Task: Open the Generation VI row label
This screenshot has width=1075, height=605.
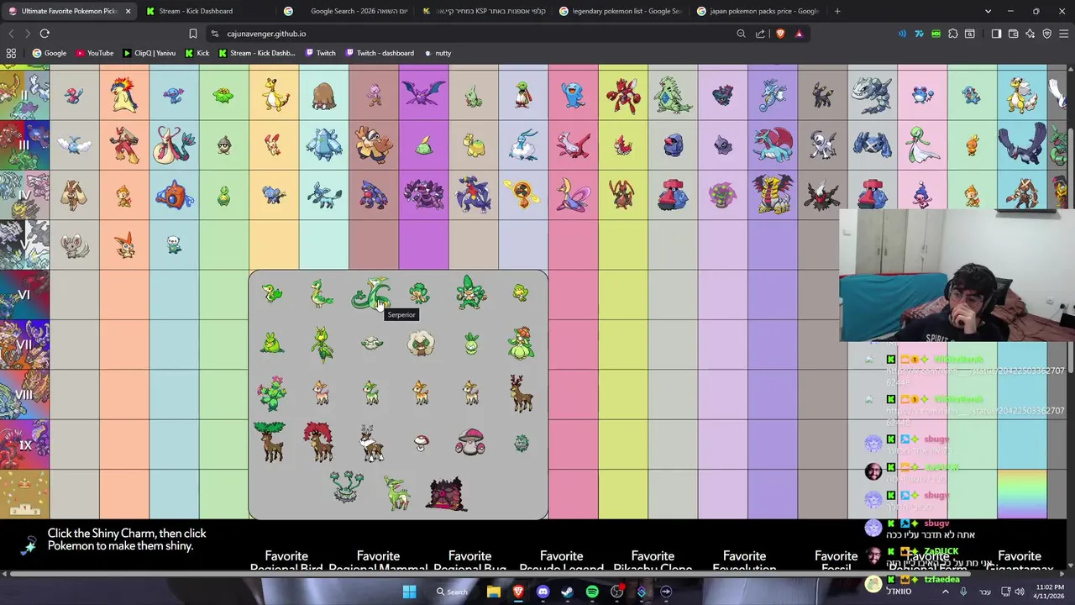Action: tap(24, 295)
